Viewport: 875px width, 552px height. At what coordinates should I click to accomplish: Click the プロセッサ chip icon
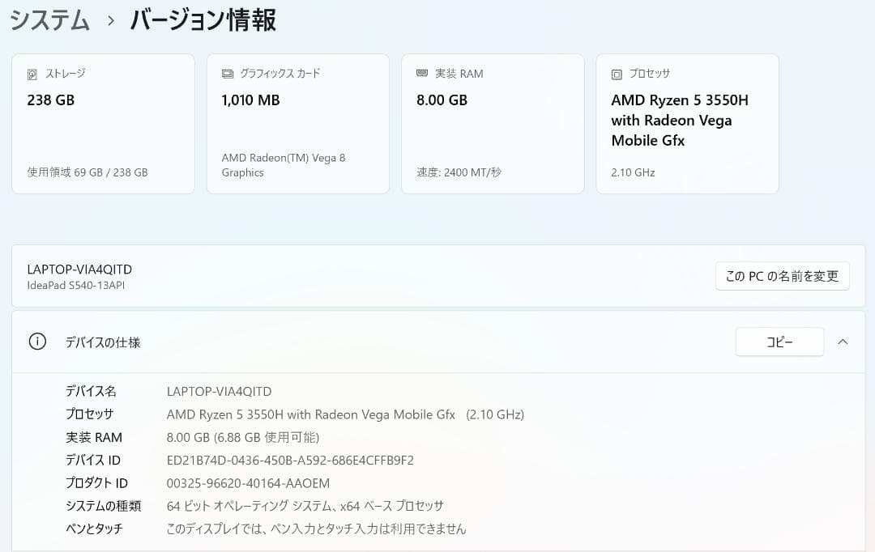[x=616, y=74]
